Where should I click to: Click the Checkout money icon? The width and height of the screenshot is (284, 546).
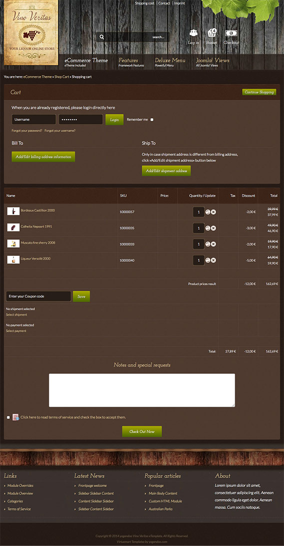tap(231, 33)
